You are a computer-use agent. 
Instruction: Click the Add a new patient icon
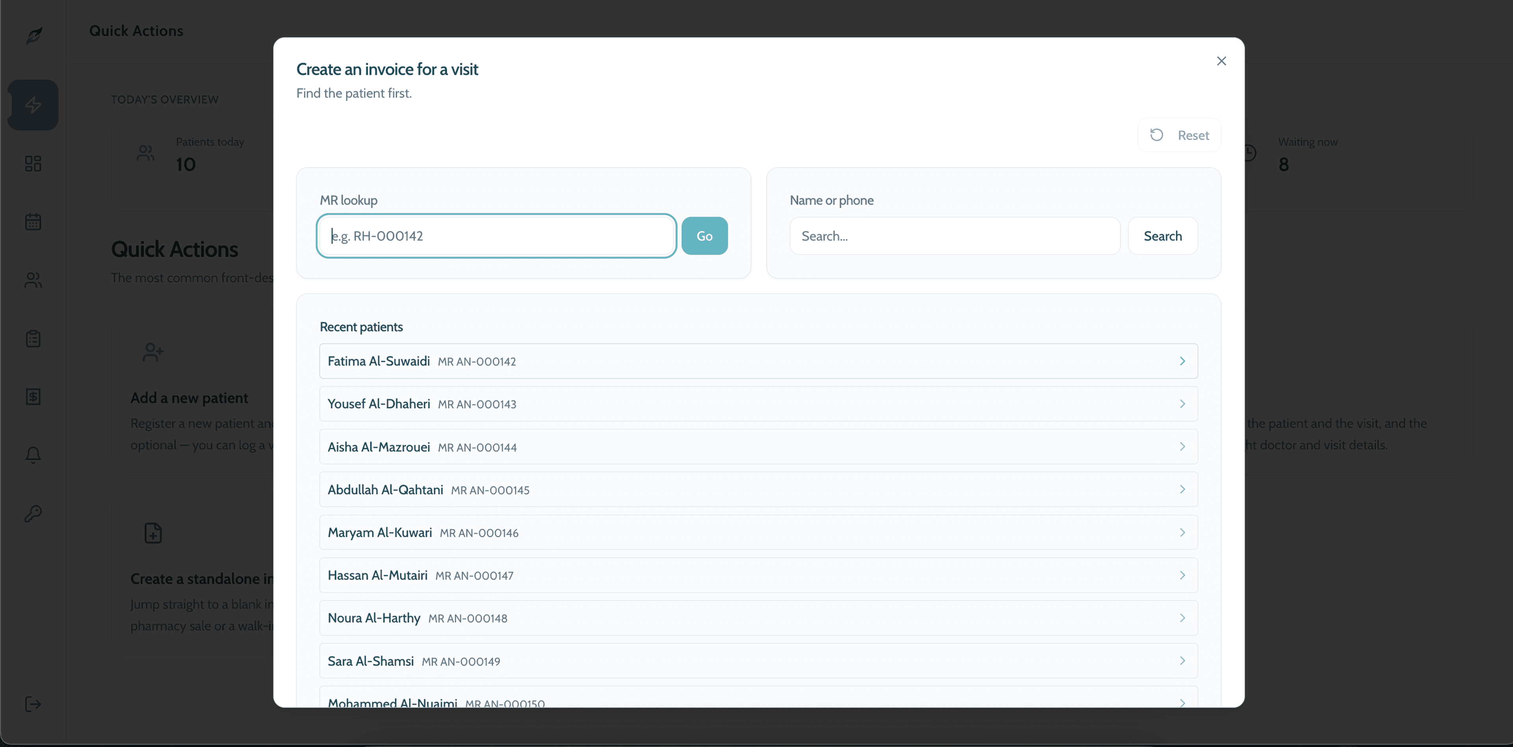pyautogui.click(x=153, y=352)
